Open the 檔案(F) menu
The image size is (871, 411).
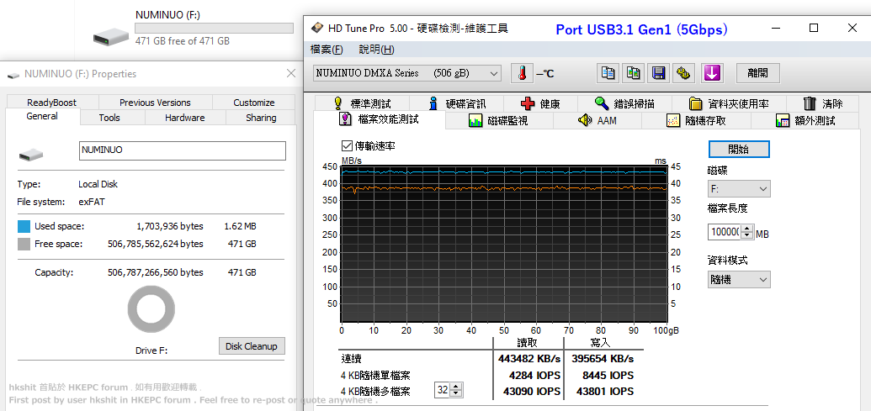(326, 50)
